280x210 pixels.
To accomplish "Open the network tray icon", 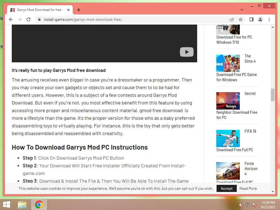I will (248, 205).
